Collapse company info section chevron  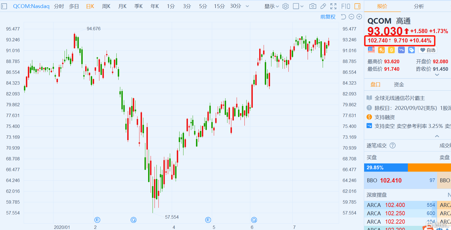[x=437, y=136]
